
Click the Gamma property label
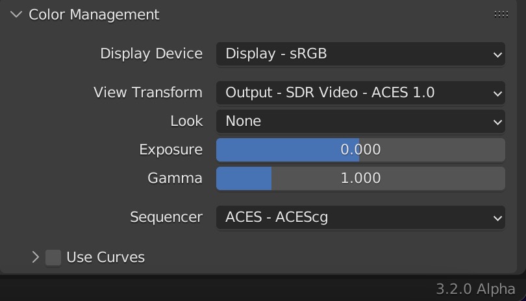point(175,178)
